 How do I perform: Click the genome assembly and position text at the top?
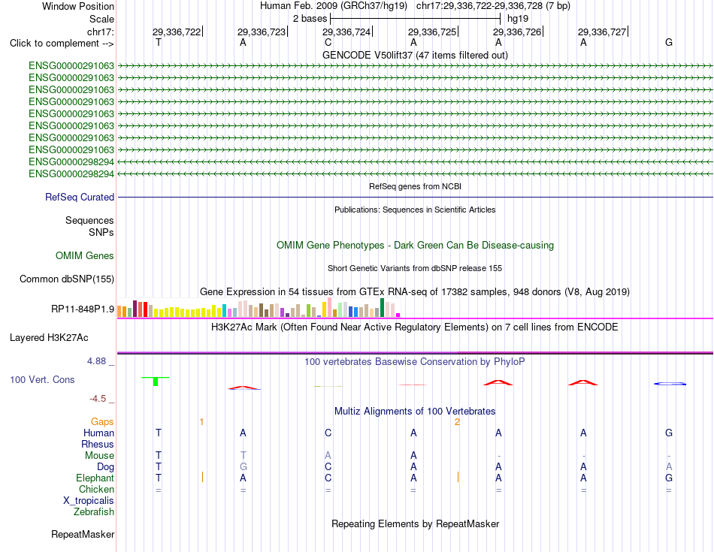pyautogui.click(x=415, y=6)
